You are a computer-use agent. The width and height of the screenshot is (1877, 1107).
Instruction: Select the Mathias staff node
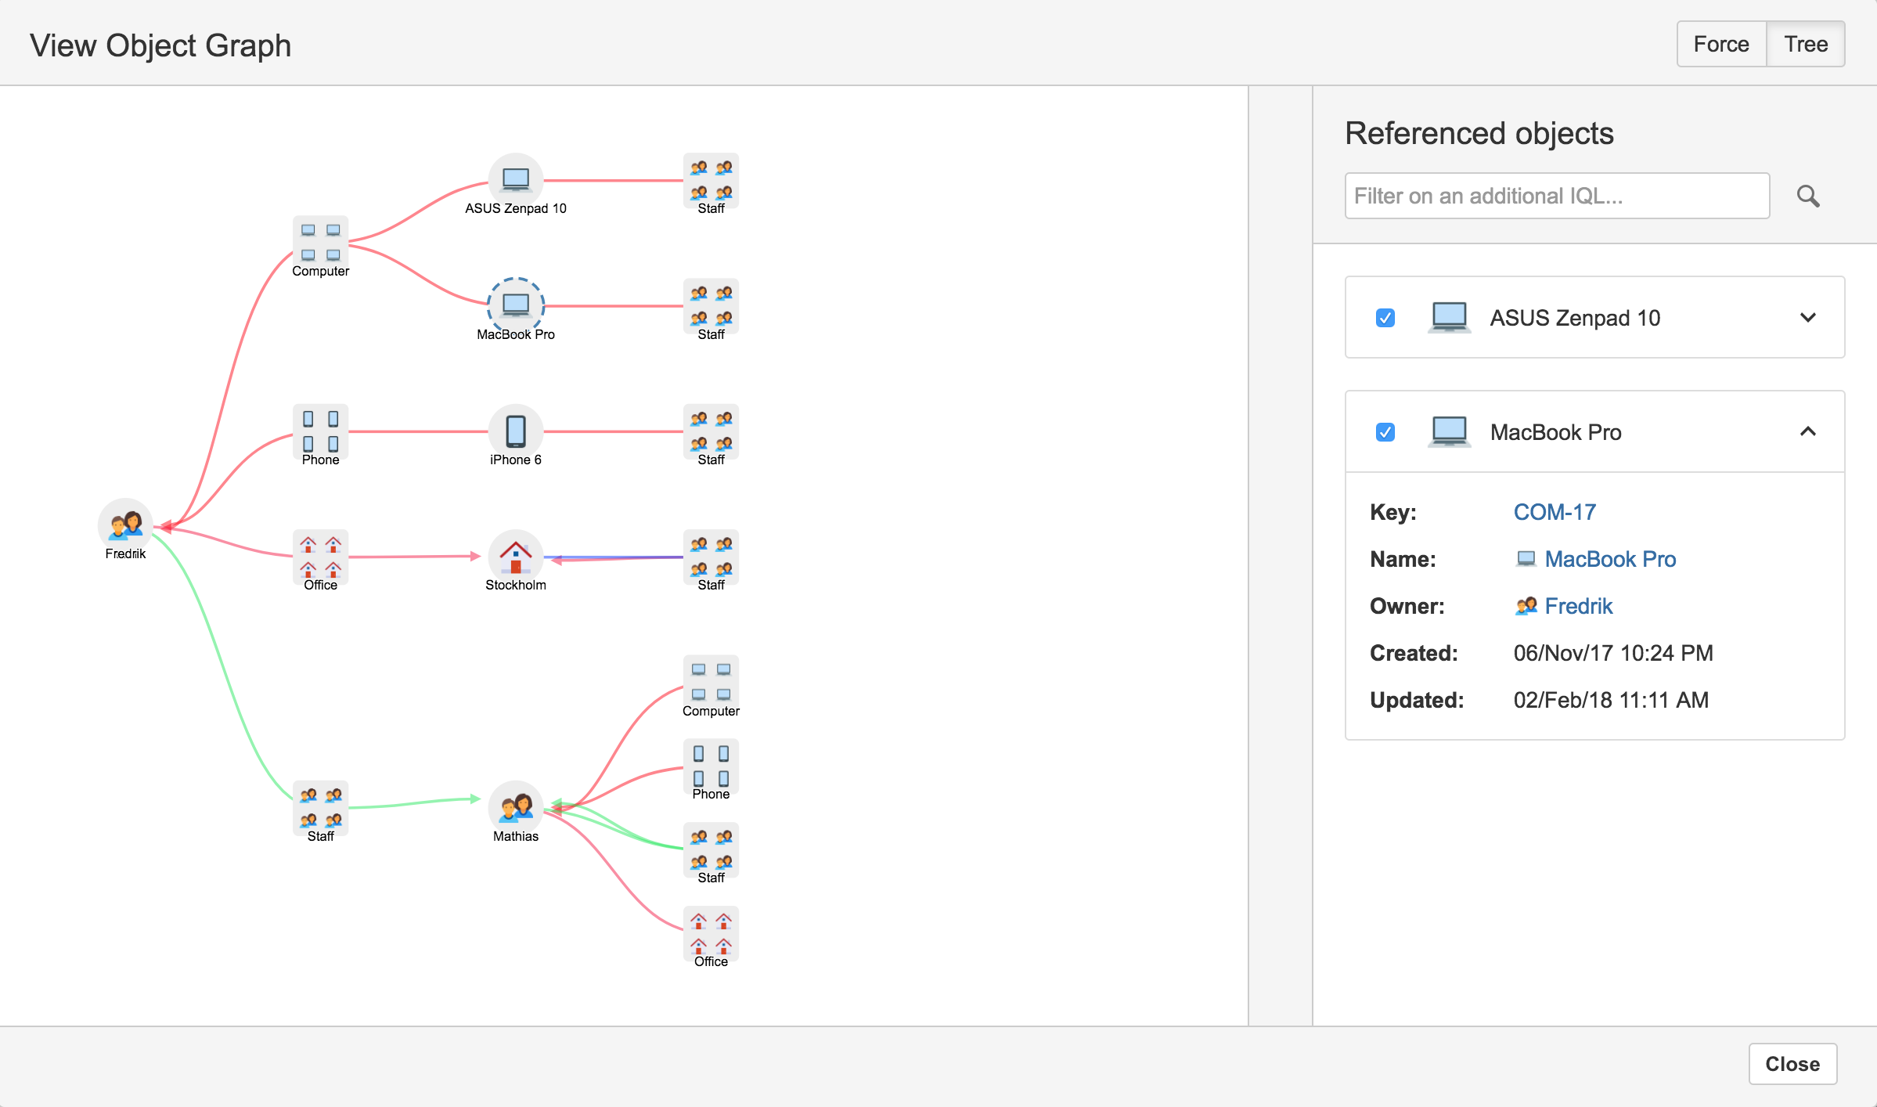516,807
